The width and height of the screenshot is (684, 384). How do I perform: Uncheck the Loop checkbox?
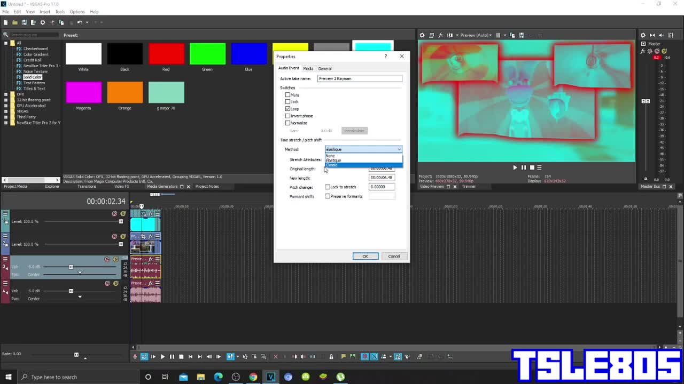287,109
